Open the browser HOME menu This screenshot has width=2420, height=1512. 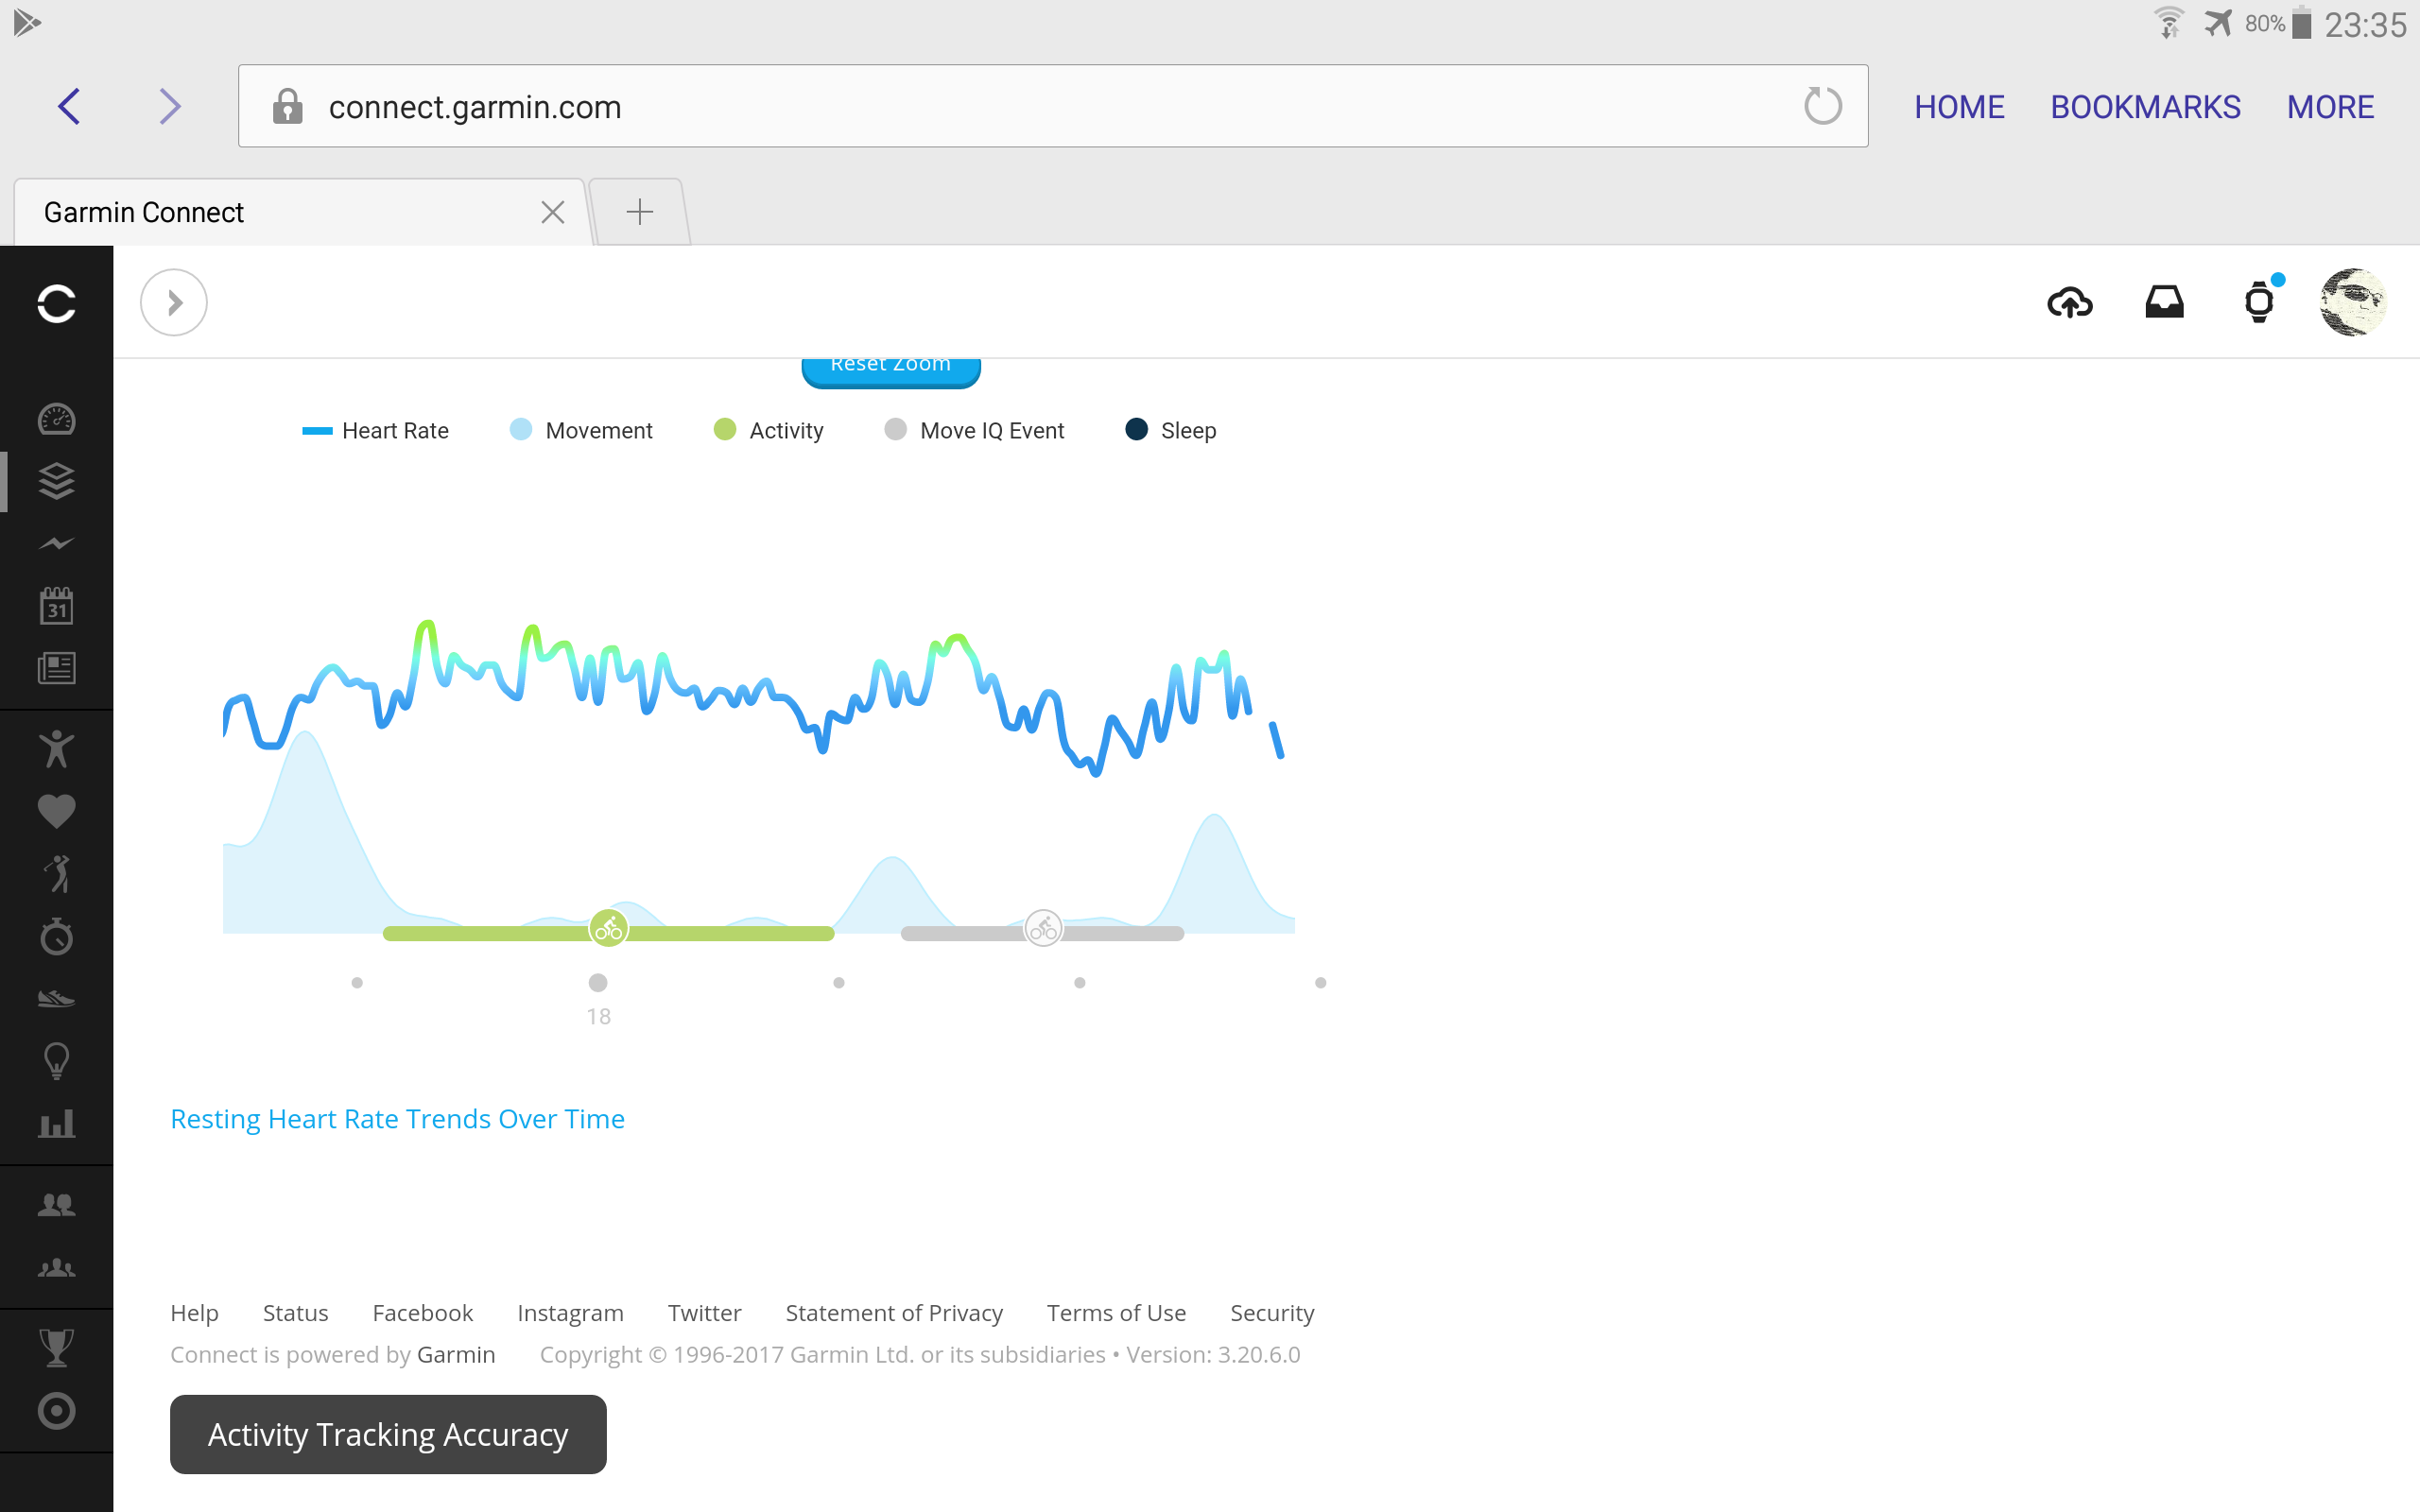[x=1959, y=107]
